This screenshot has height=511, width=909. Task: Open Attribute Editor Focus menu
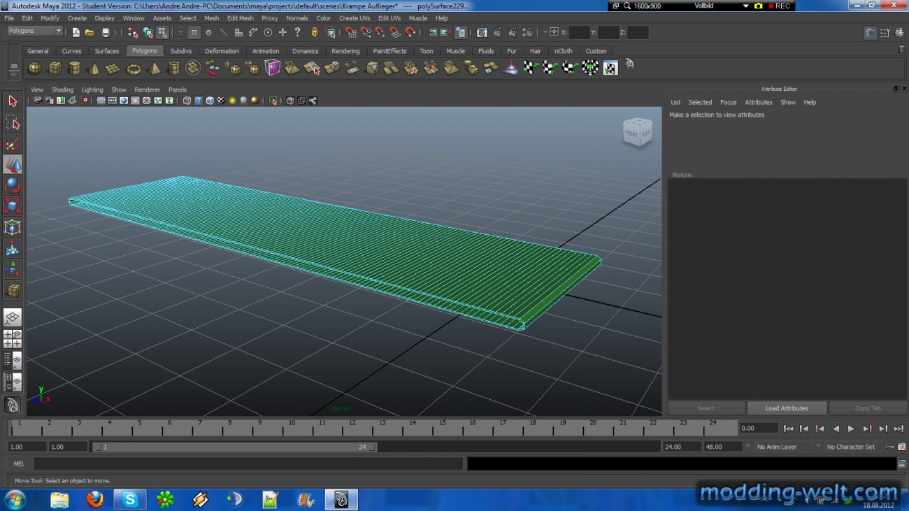(728, 102)
